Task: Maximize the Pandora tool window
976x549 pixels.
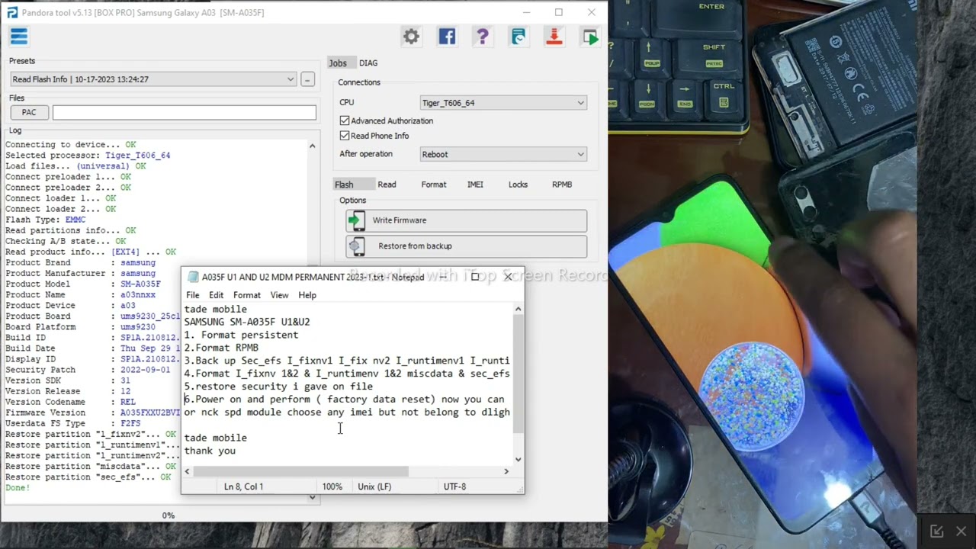Action: [559, 12]
